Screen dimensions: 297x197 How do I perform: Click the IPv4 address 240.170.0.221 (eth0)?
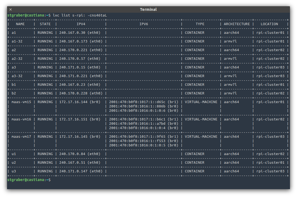coord(81,50)
